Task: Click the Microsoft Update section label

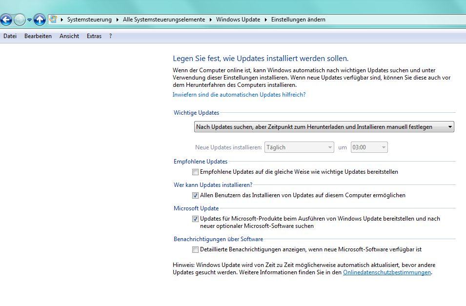Action: point(196,208)
